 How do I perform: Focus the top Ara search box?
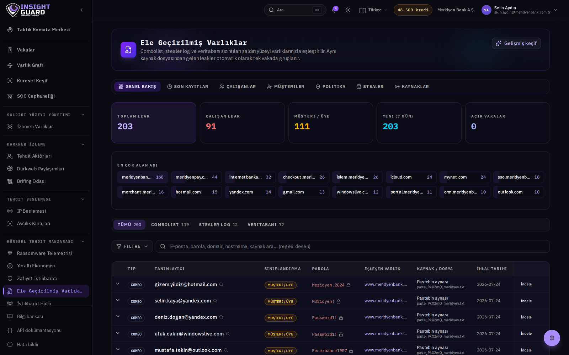pos(295,10)
